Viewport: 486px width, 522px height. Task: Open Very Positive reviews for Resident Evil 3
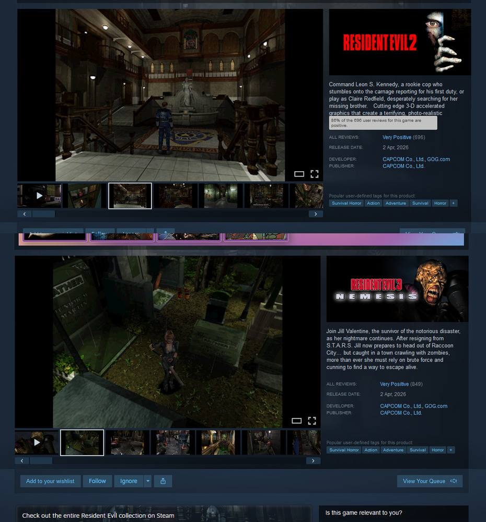click(x=395, y=384)
